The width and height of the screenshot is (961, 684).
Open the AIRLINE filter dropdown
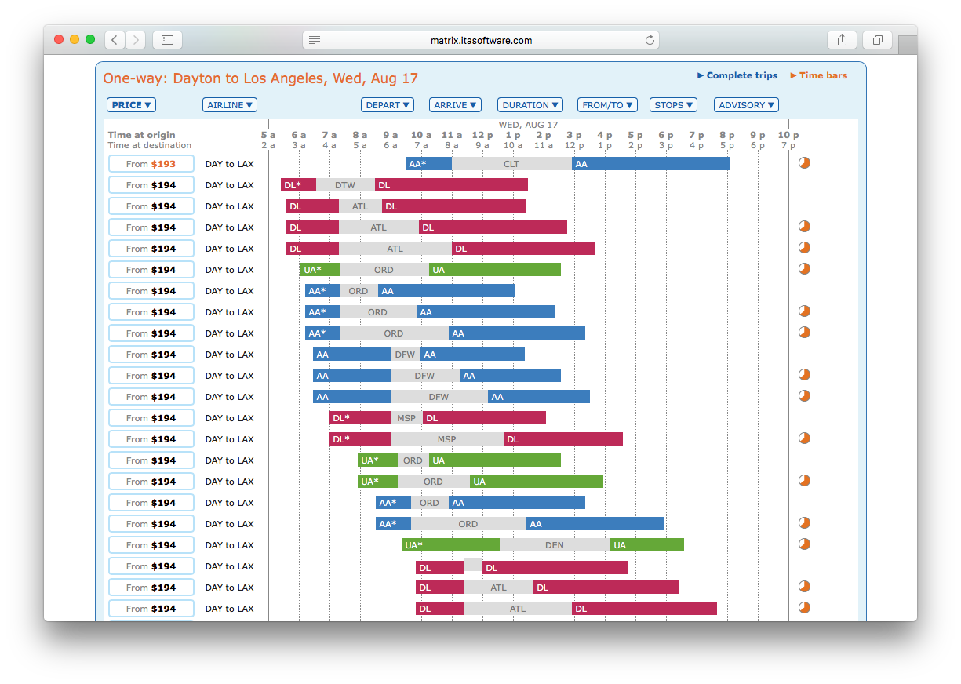pos(230,105)
